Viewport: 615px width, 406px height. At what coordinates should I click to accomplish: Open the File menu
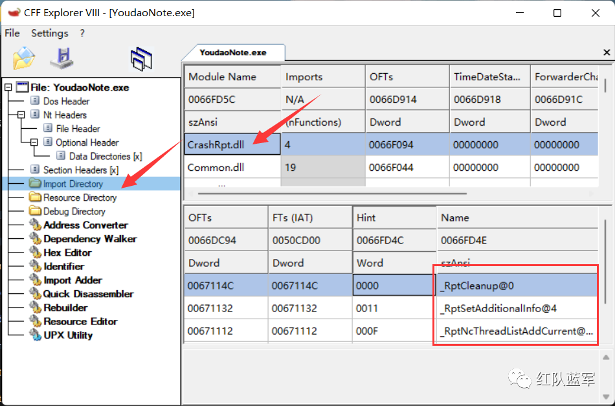(x=12, y=33)
